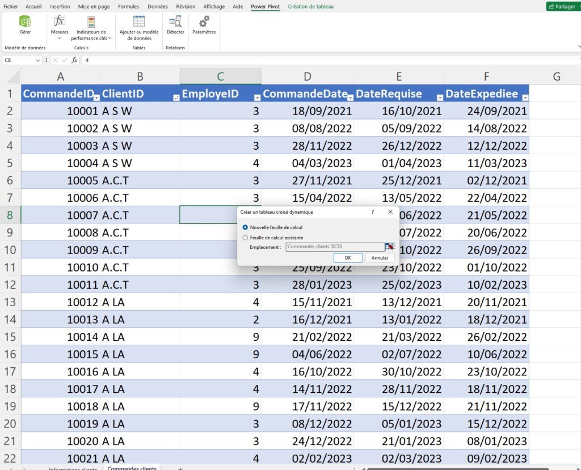Select column C header
This screenshot has height=470, width=581.
(220, 77)
